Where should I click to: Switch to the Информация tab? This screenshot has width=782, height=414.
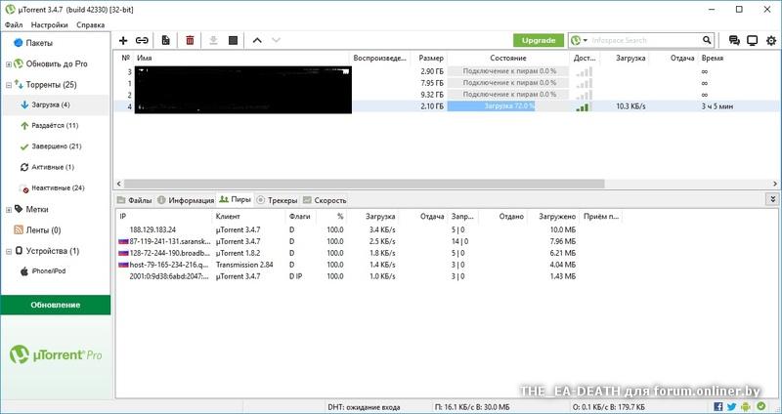click(x=186, y=200)
